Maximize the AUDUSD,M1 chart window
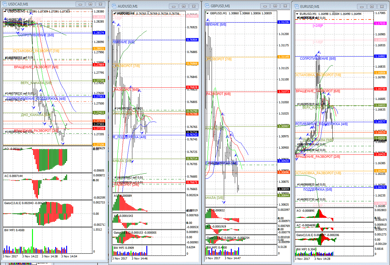This screenshot has height=265, width=390. (x=184, y=6)
